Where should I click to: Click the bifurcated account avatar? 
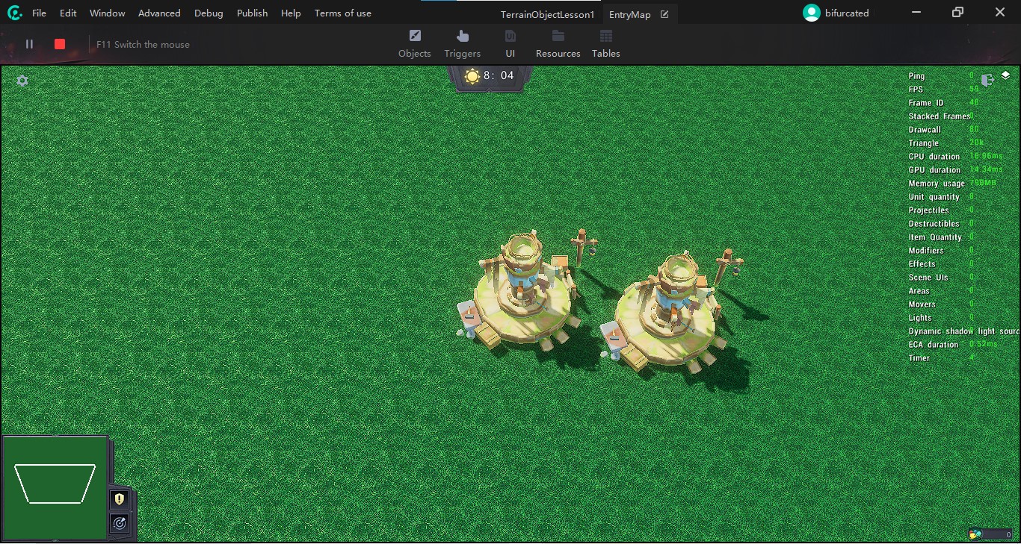coord(812,13)
